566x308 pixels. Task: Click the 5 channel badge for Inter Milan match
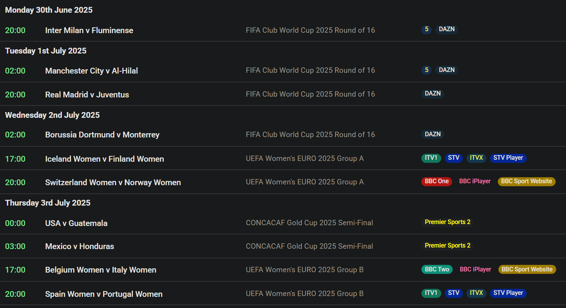427,29
